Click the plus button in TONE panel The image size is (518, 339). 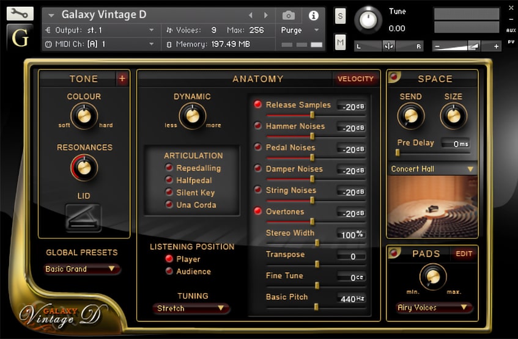click(x=122, y=79)
